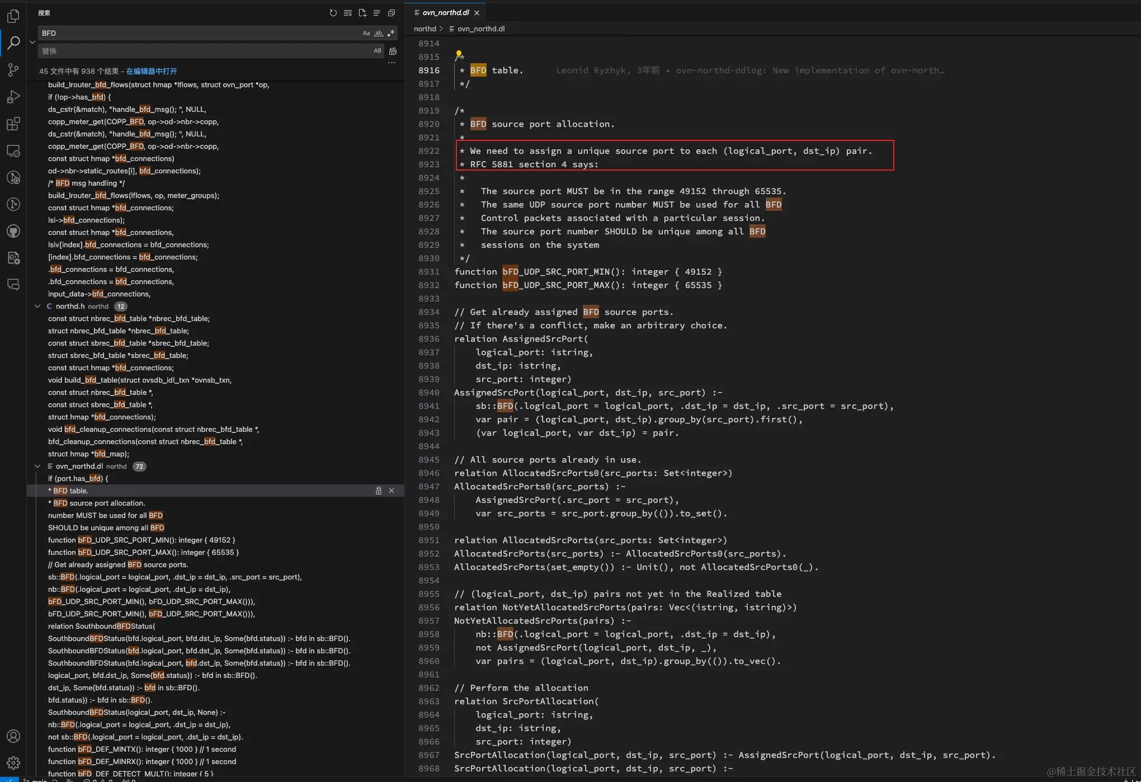Toggle search details with the ellipsis
Viewport: 1141px width, 782px height.
point(392,63)
